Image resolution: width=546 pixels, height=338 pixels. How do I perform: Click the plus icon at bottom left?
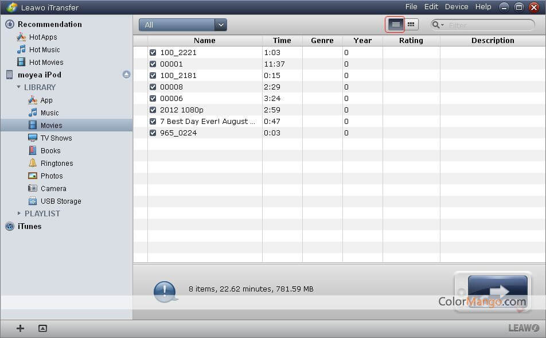(x=20, y=328)
